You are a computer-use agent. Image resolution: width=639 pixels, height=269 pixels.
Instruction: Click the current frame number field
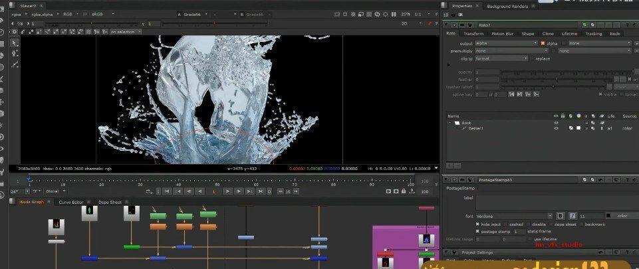(213, 191)
